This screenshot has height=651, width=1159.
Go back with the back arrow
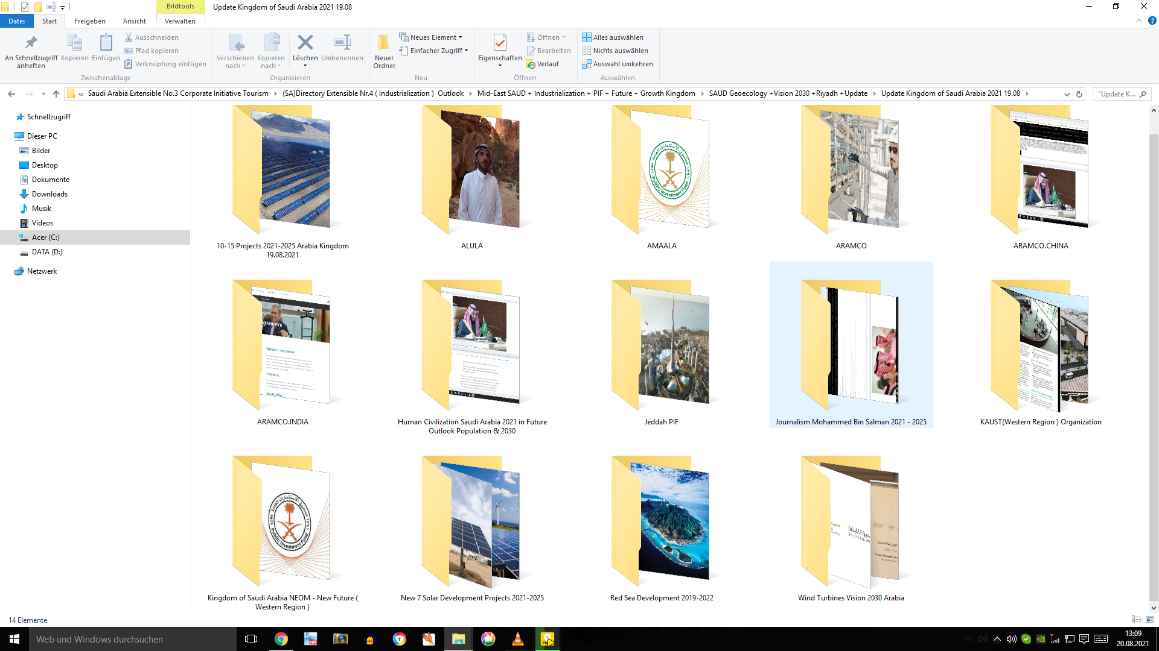coord(11,93)
